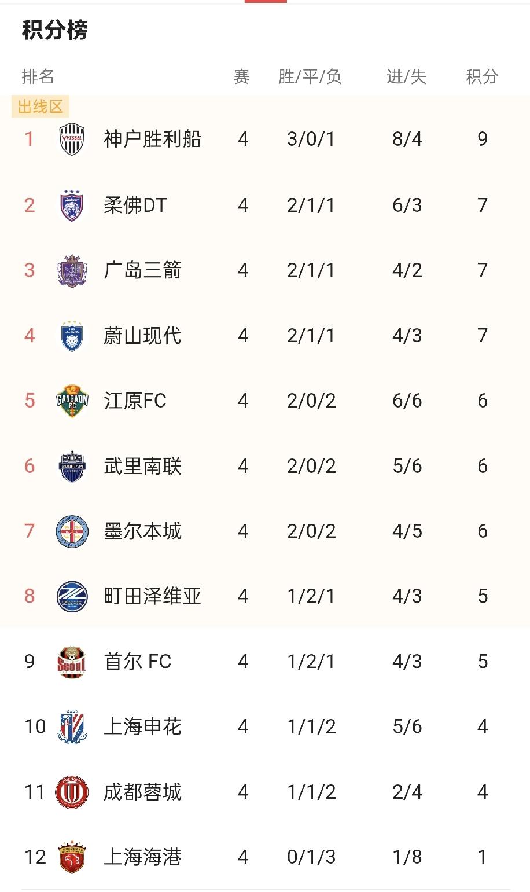Click the 出线区 qualification label

pos(39,107)
